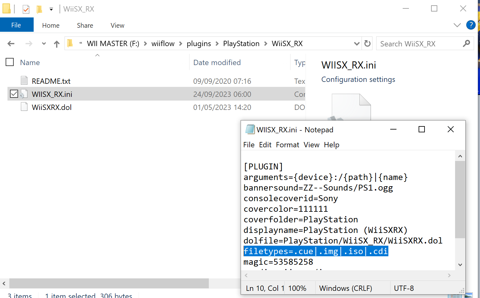Screen dimensions: 480x298
Task: Close the Notepad window
Action: pyautogui.click(x=451, y=129)
